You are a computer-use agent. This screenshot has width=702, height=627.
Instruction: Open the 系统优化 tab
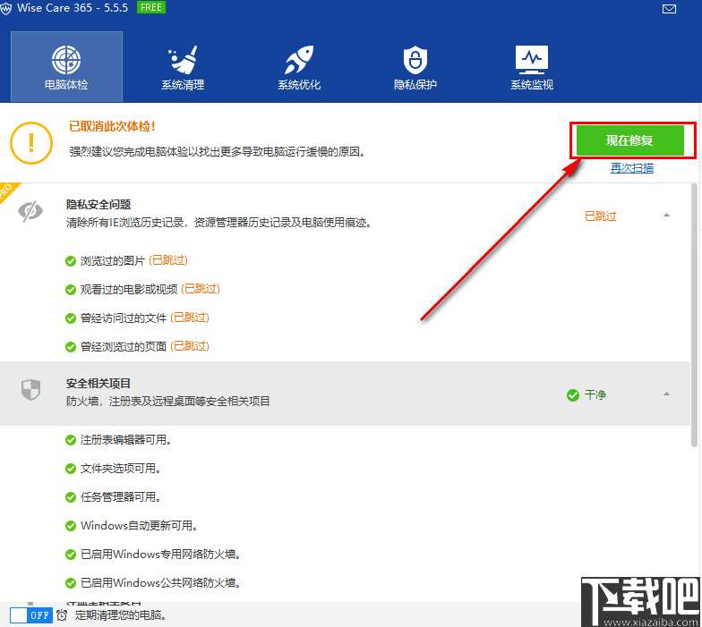299,66
